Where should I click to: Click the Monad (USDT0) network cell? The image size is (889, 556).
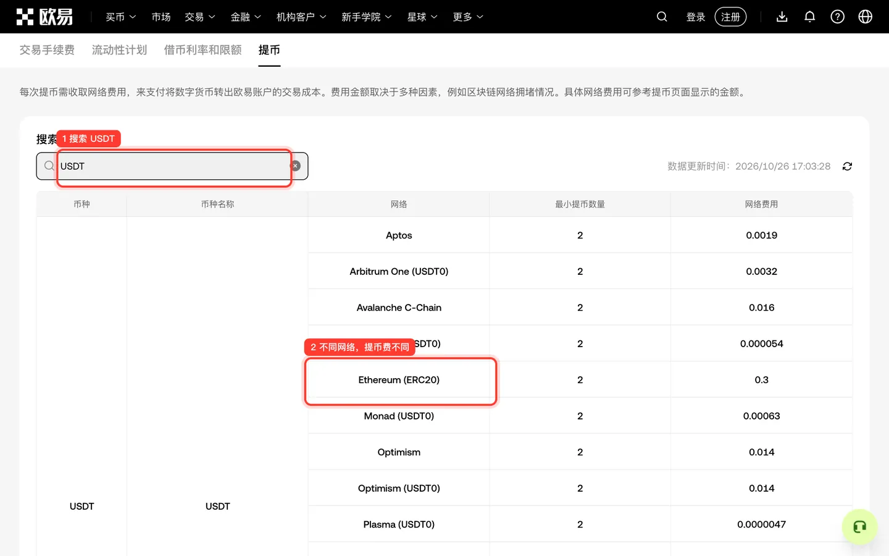pyautogui.click(x=399, y=416)
